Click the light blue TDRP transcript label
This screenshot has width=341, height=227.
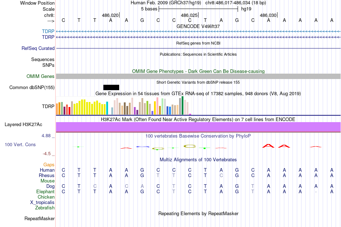(x=48, y=31)
